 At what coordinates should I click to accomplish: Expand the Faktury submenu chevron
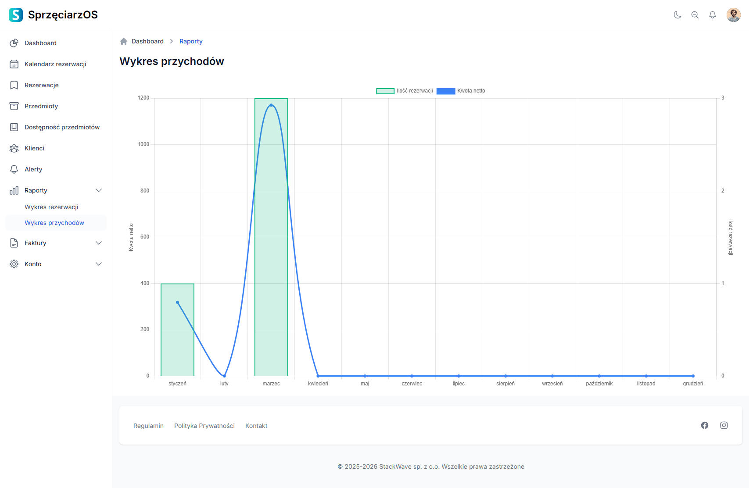coord(99,243)
